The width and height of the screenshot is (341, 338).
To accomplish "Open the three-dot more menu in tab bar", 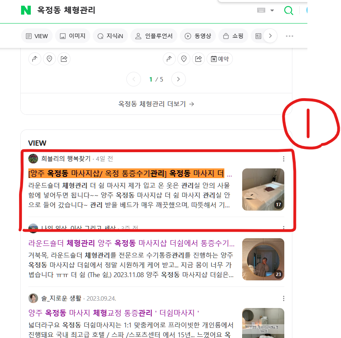I will pos(290,36).
